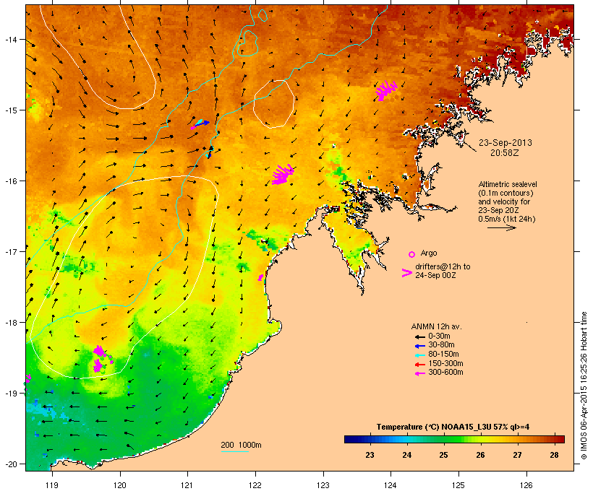The image size is (593, 491).
Task: Click the "drifters@12h to" label
Action: pyautogui.click(x=443, y=266)
